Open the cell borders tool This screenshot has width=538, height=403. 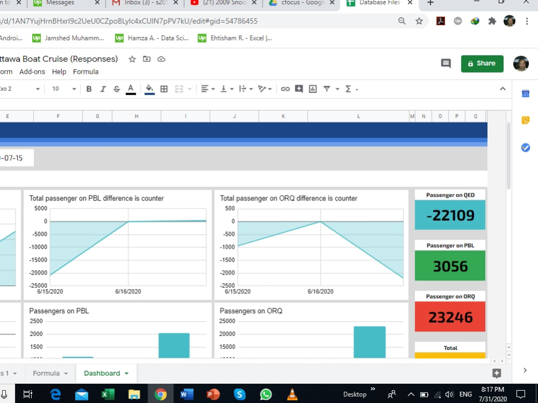click(164, 89)
